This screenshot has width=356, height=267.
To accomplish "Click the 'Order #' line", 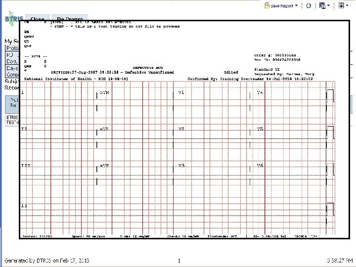I will [275, 55].
